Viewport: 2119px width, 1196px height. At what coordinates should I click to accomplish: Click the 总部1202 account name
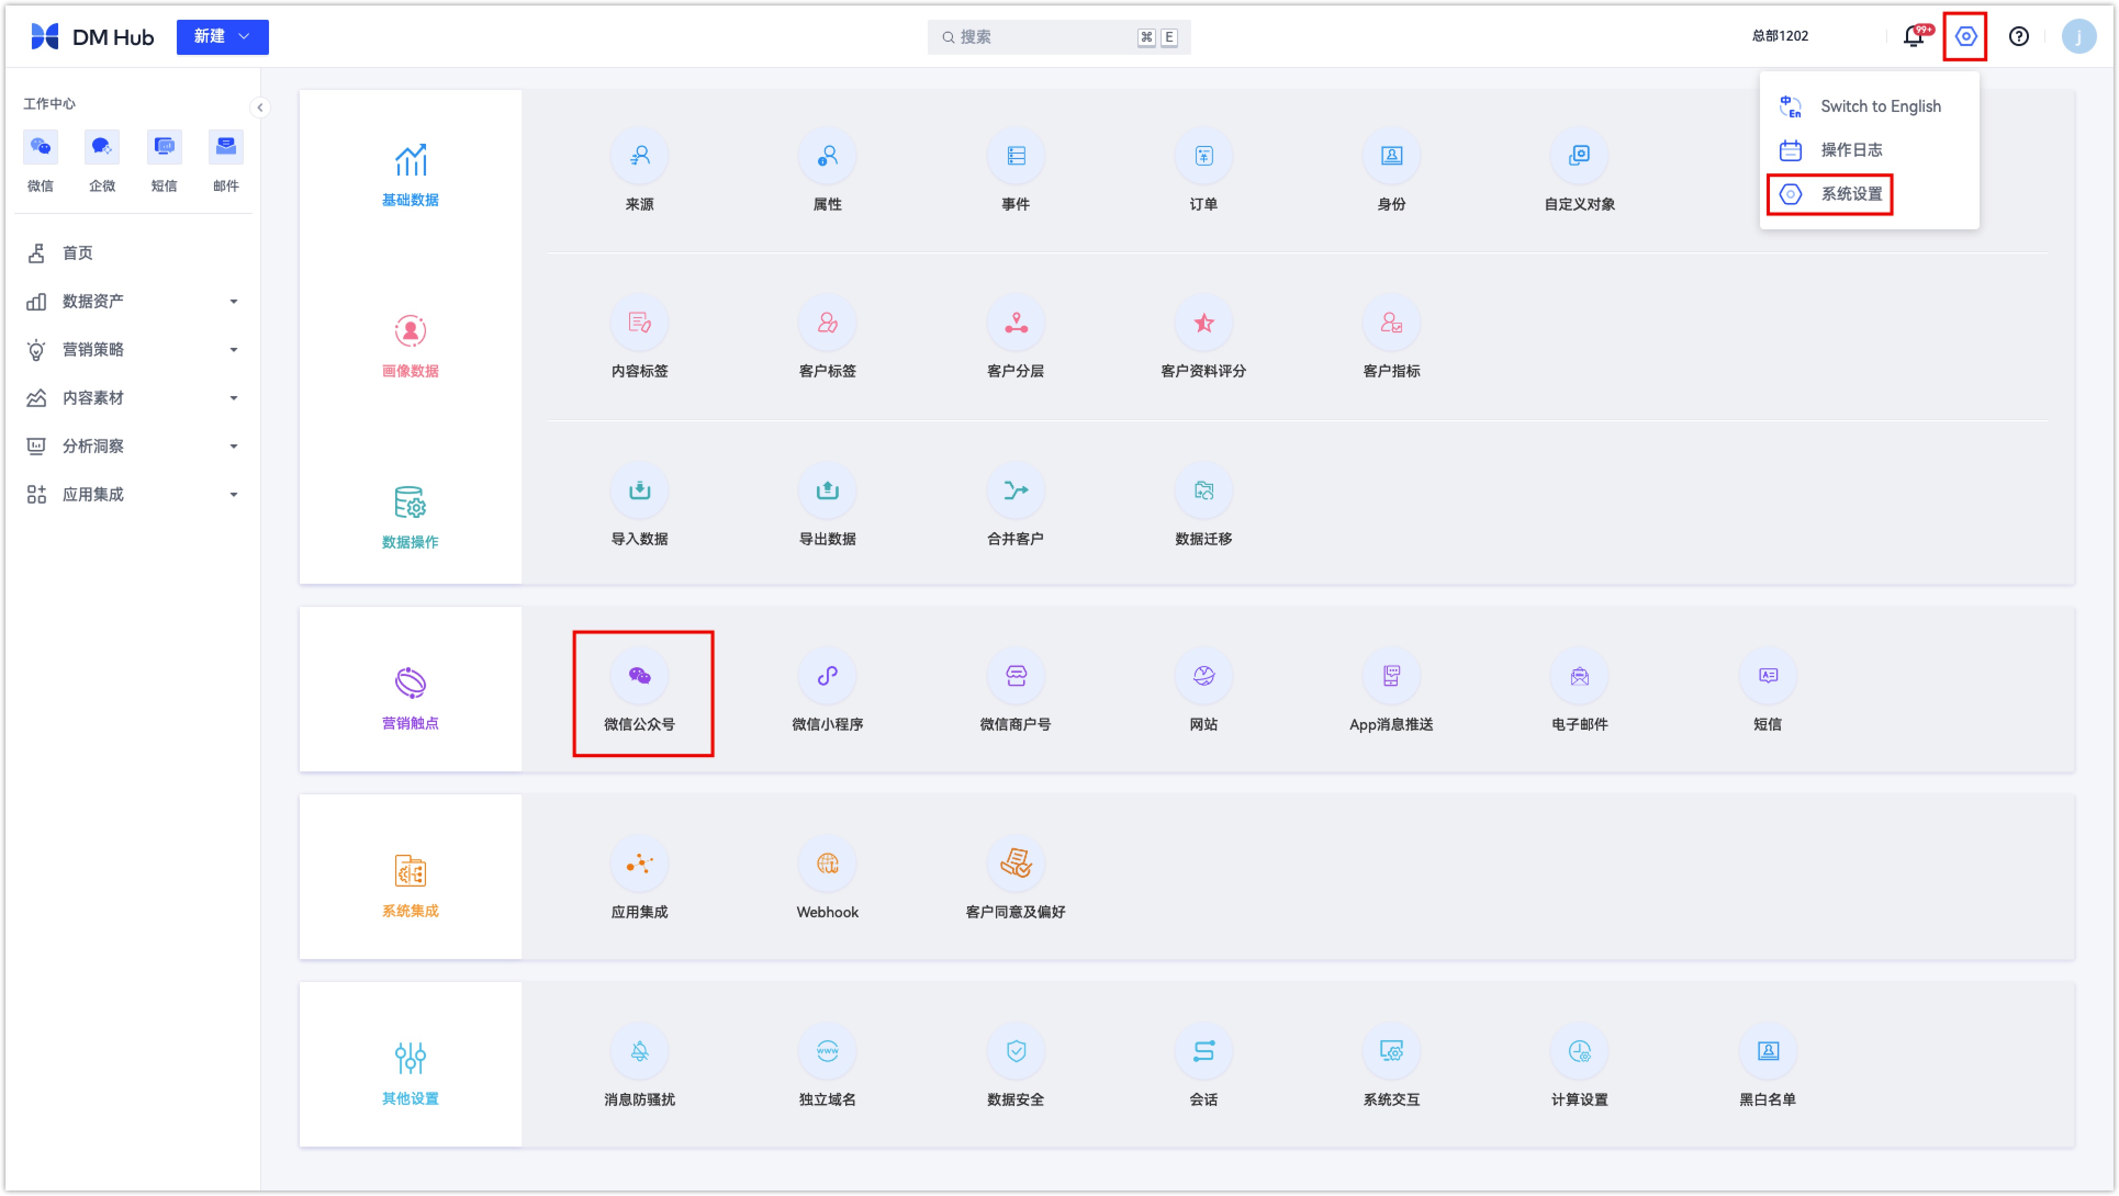coord(1781,36)
